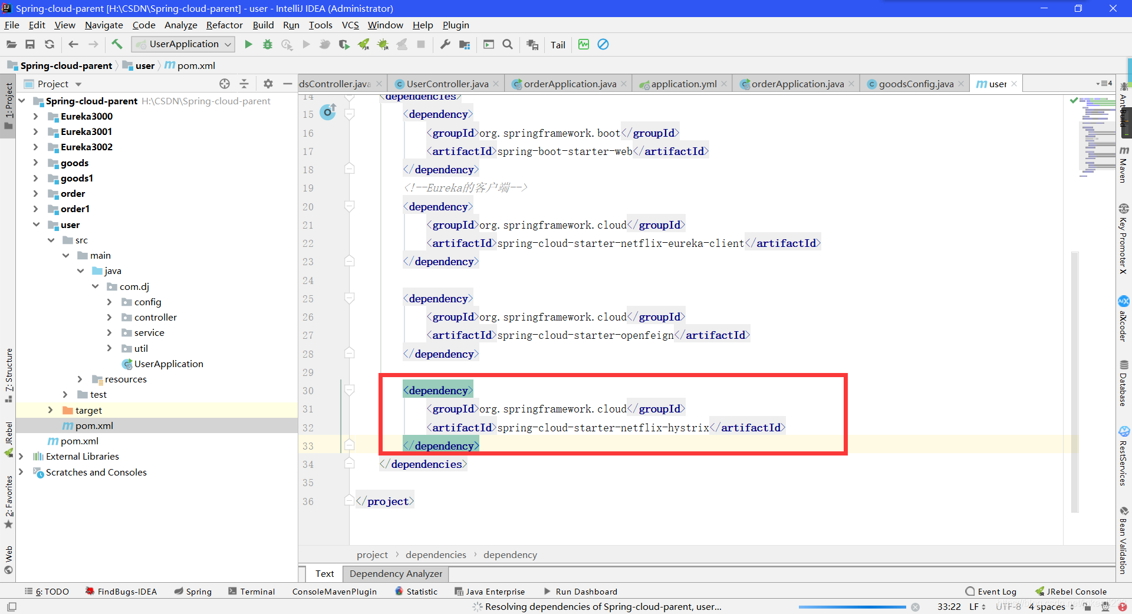Image resolution: width=1132 pixels, height=614 pixels.
Task: Expand the controller package
Action: tap(109, 317)
